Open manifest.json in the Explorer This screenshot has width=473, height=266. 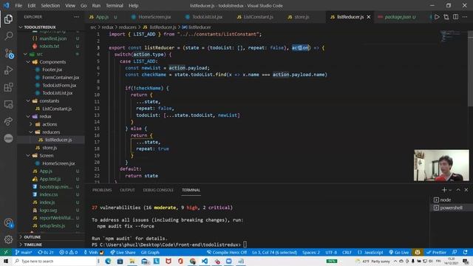[x=52, y=38]
